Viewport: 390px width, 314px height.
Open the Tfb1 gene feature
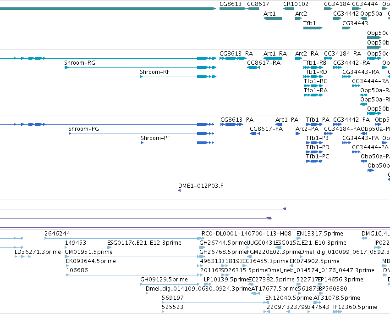[313, 28]
